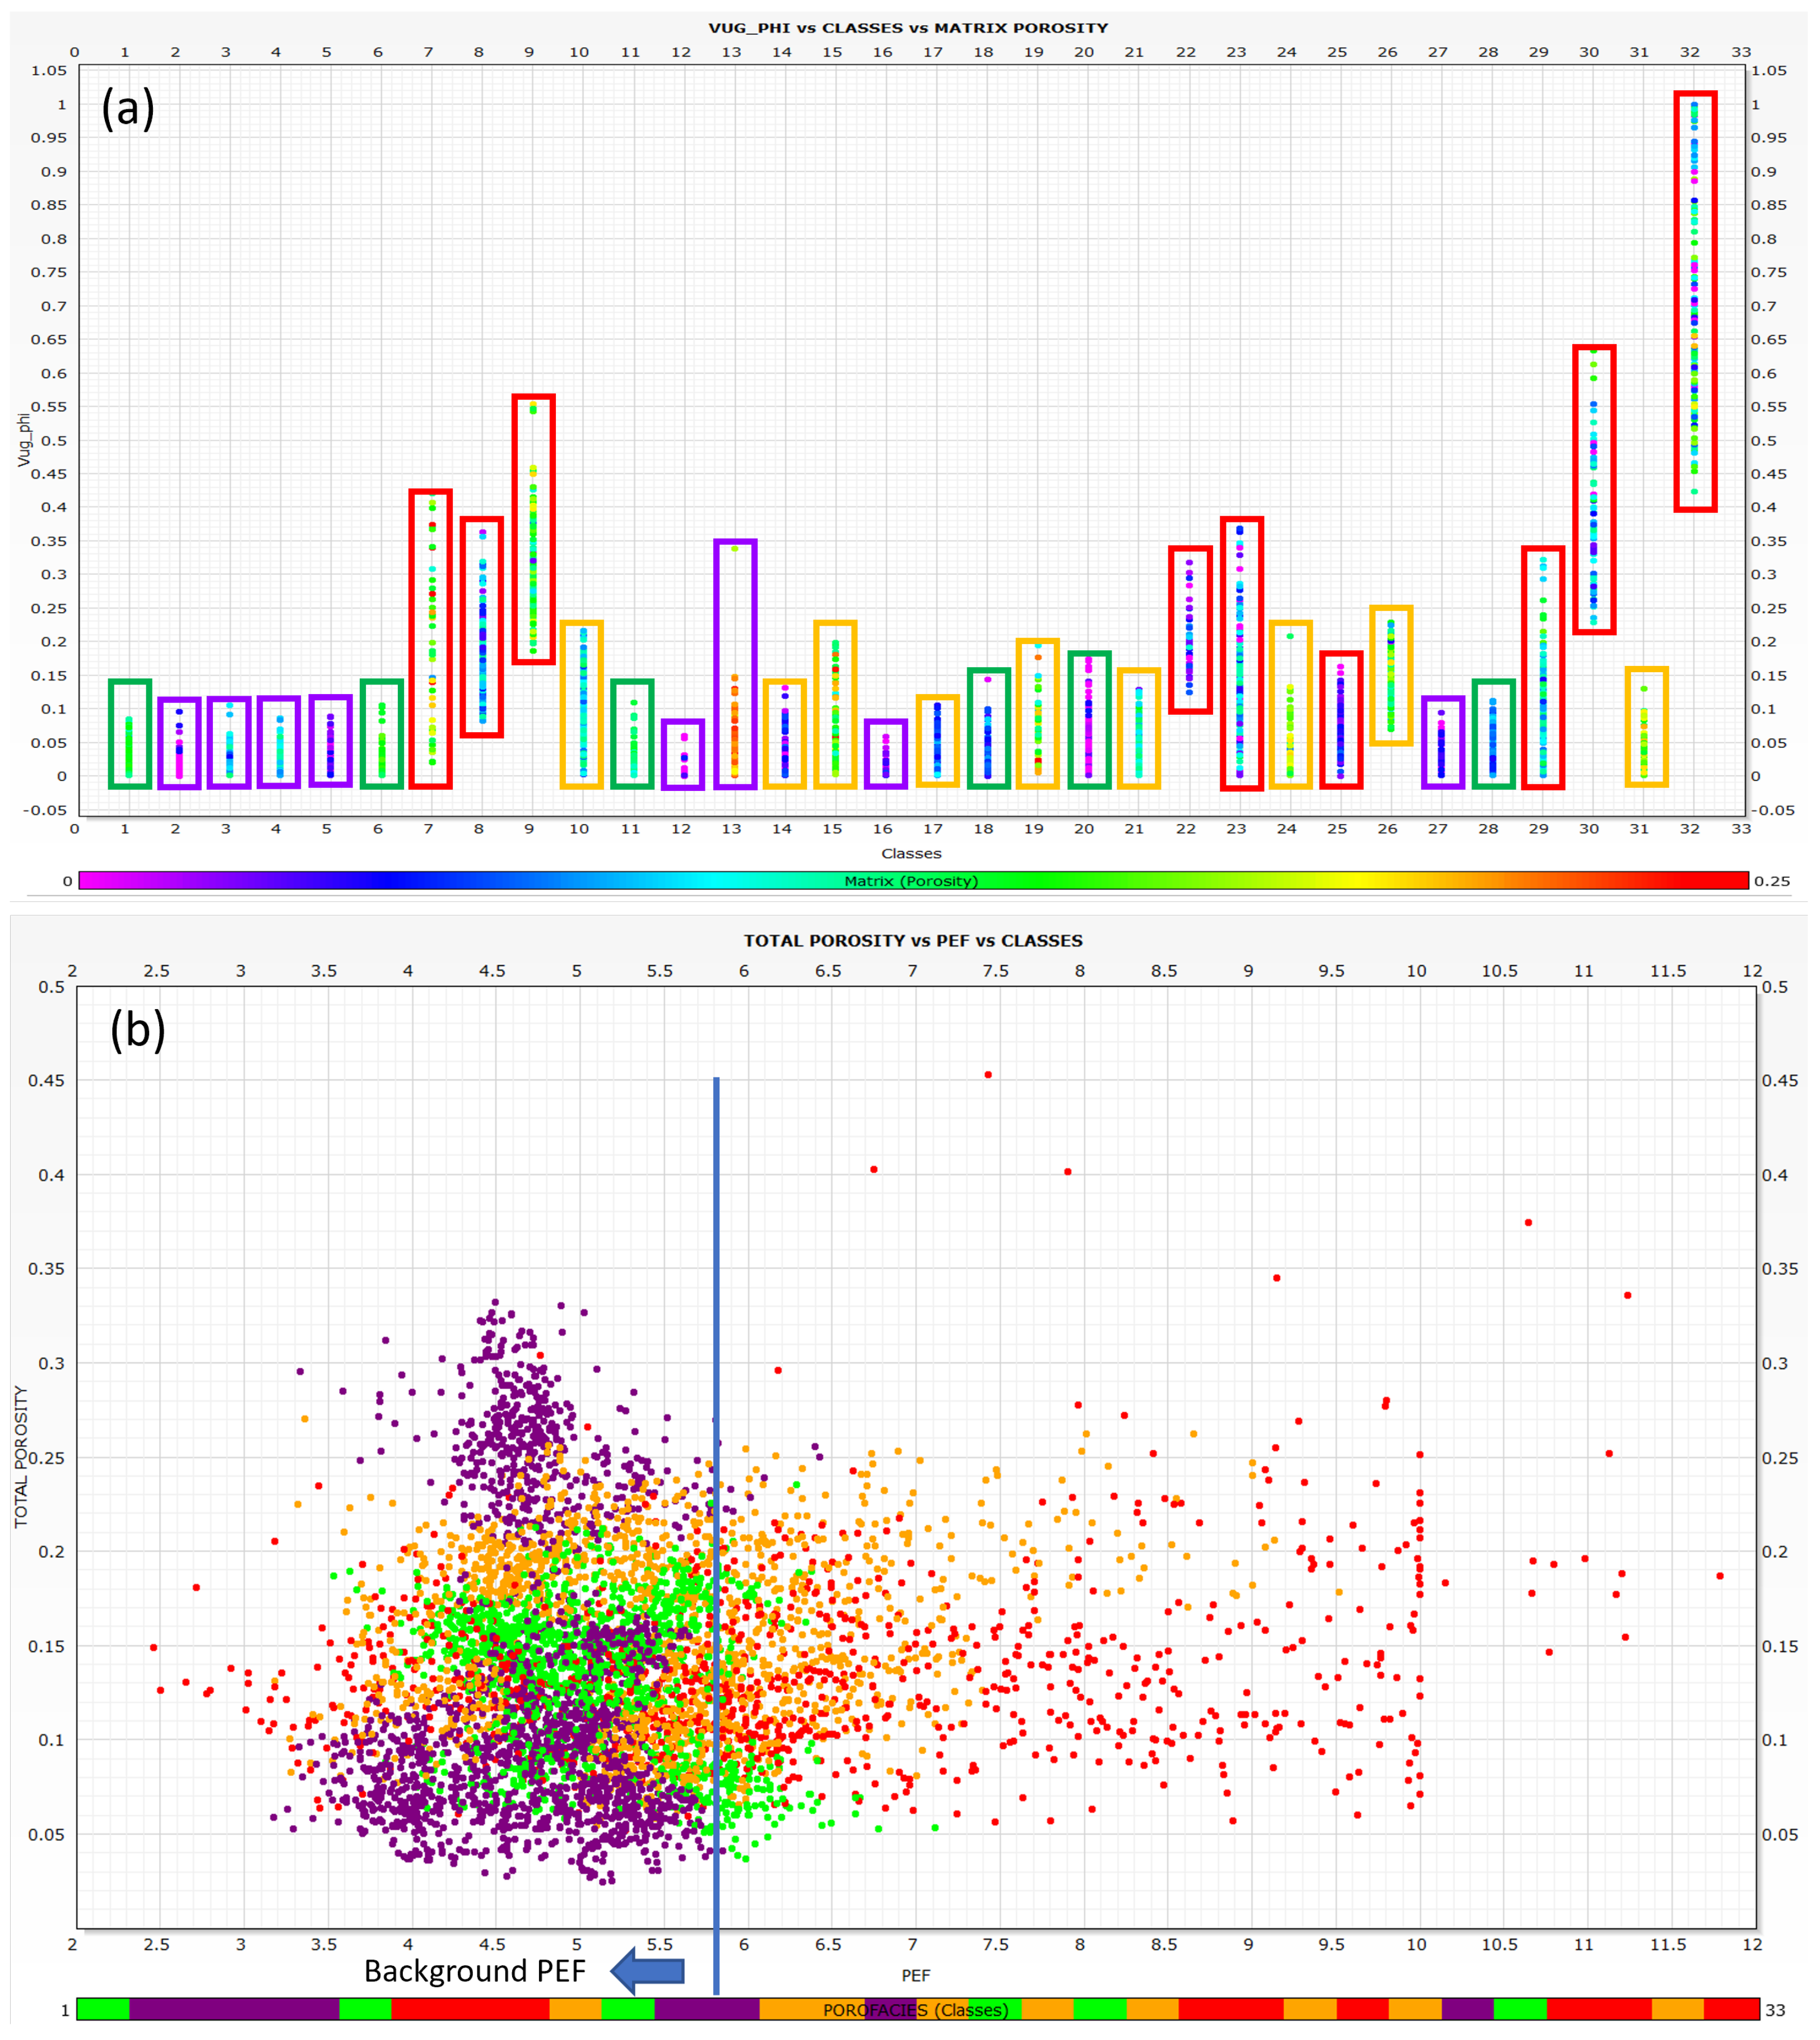Click the orange box around class 26
The image size is (1820, 2040).
click(x=1391, y=676)
